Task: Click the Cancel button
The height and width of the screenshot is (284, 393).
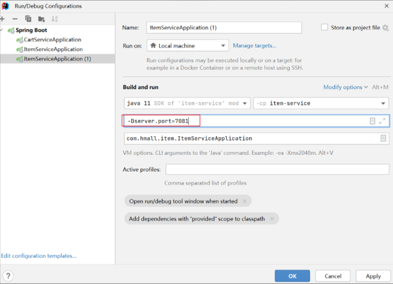Action: coord(333,276)
